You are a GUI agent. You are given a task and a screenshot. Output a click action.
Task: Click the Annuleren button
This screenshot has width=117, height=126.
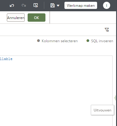pyautogui.click(x=16, y=18)
